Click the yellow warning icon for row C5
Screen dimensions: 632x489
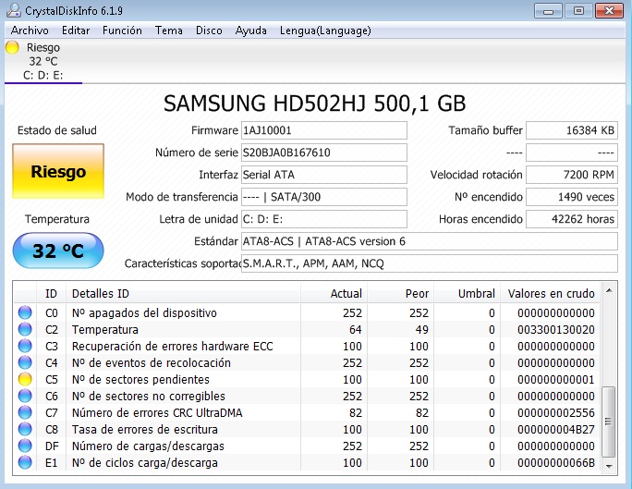25,379
